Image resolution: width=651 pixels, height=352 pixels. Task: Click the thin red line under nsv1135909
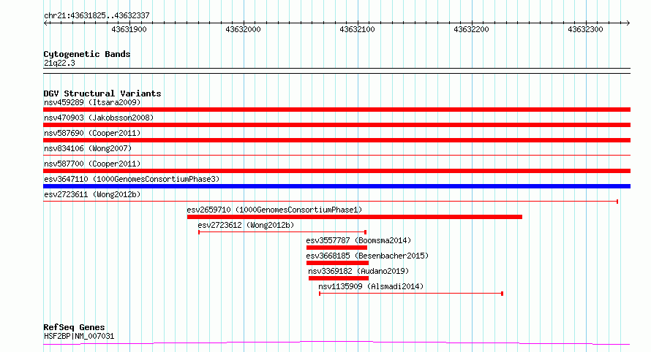click(411, 294)
